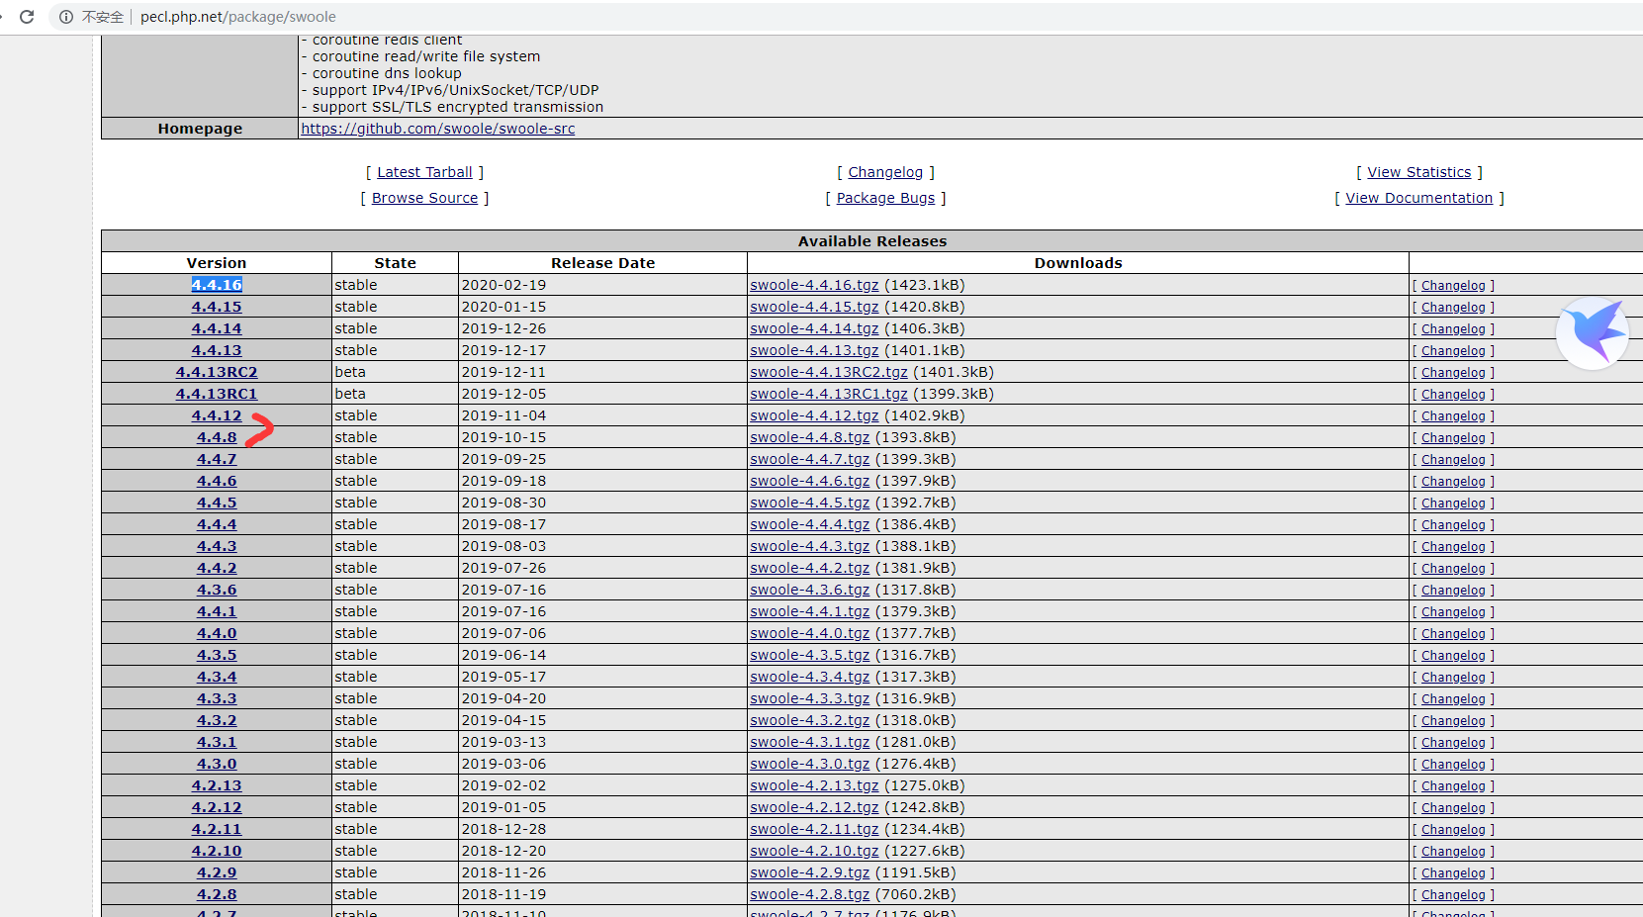The height and width of the screenshot is (917, 1643).
Task: Open the Latest Tarball link
Action: point(424,172)
